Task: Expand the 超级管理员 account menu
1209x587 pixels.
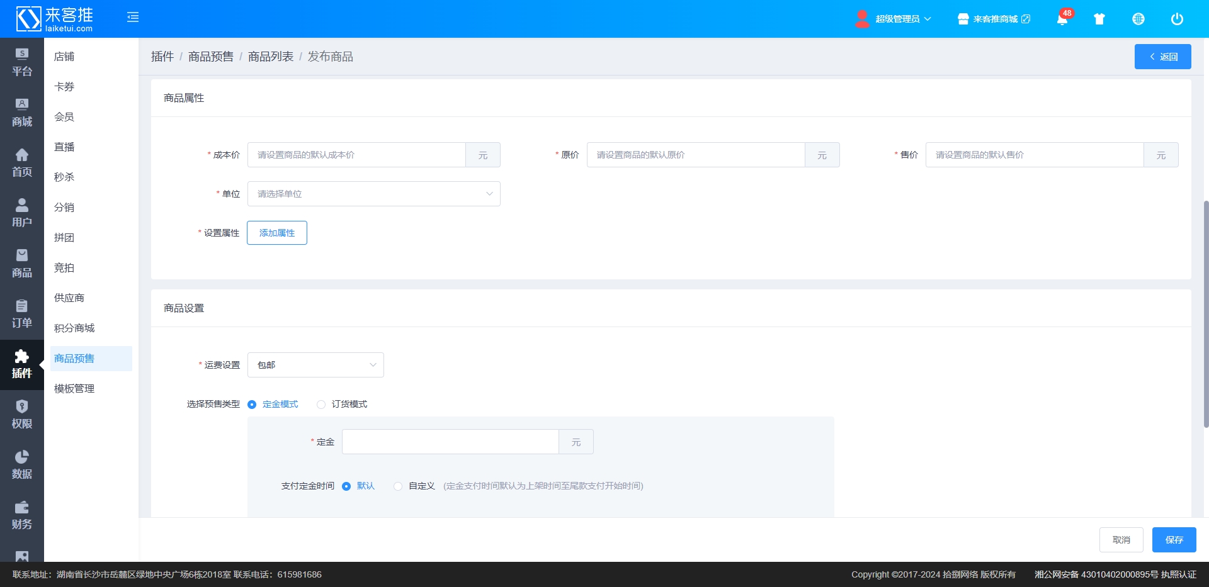Action: tap(894, 19)
